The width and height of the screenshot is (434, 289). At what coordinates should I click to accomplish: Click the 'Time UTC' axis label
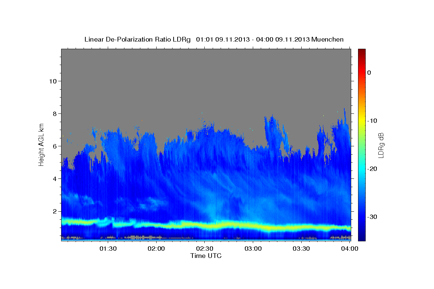(206, 256)
